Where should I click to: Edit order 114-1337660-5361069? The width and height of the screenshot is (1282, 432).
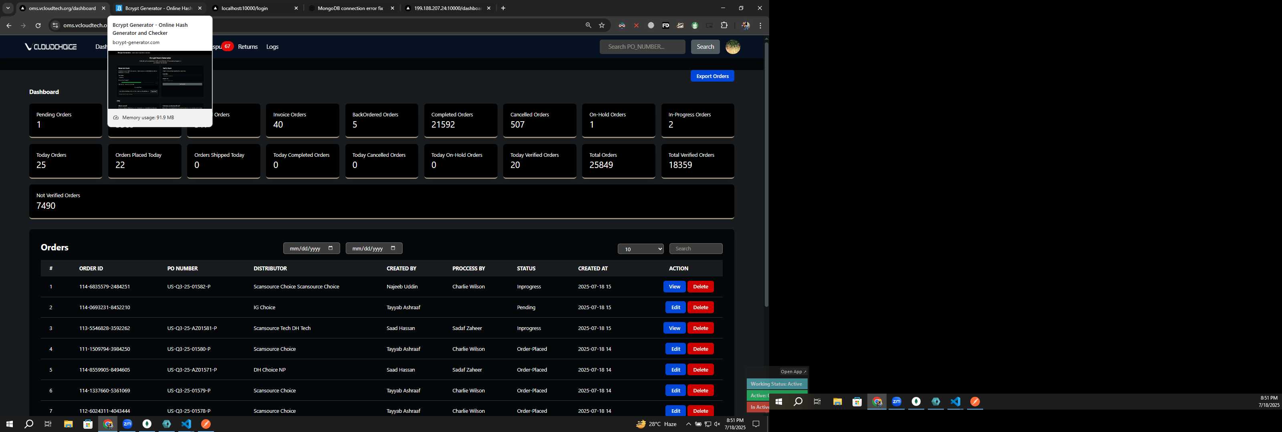click(675, 391)
